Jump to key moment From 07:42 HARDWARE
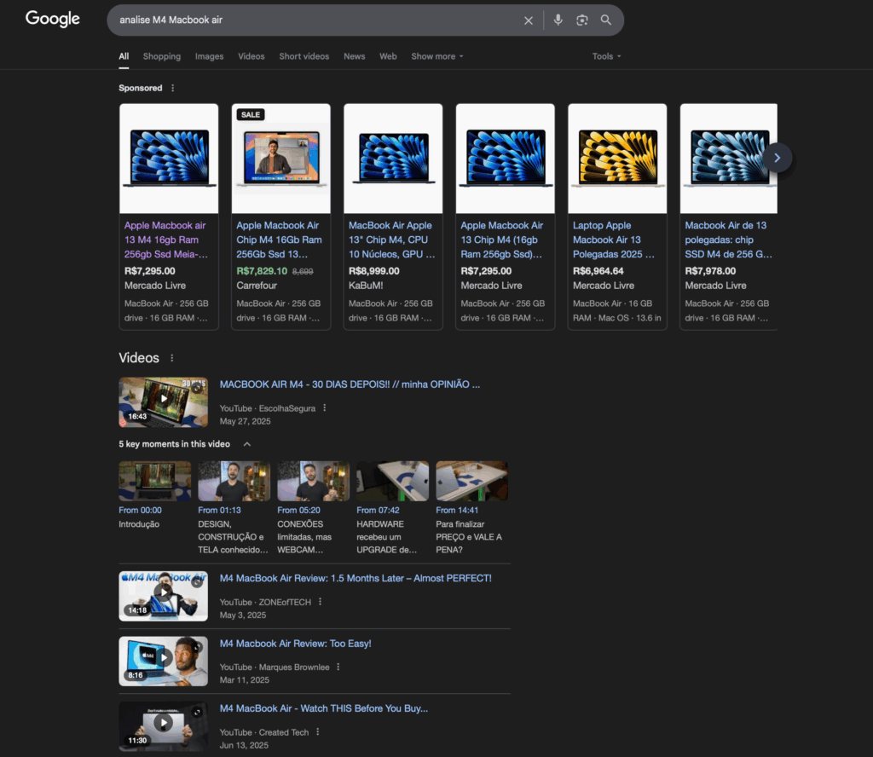This screenshot has width=873, height=757. 391,481
